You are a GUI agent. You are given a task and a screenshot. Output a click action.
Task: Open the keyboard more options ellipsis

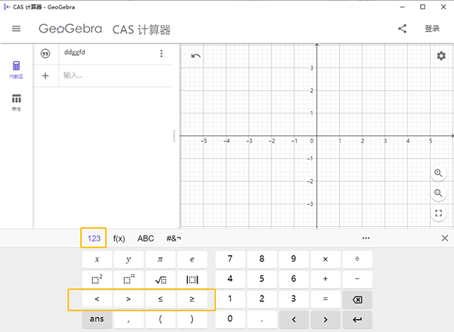coord(365,238)
